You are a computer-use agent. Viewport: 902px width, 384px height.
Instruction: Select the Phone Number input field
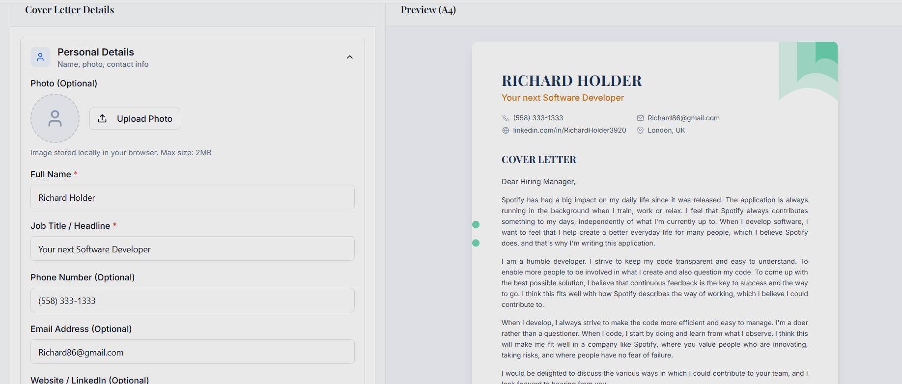(193, 300)
